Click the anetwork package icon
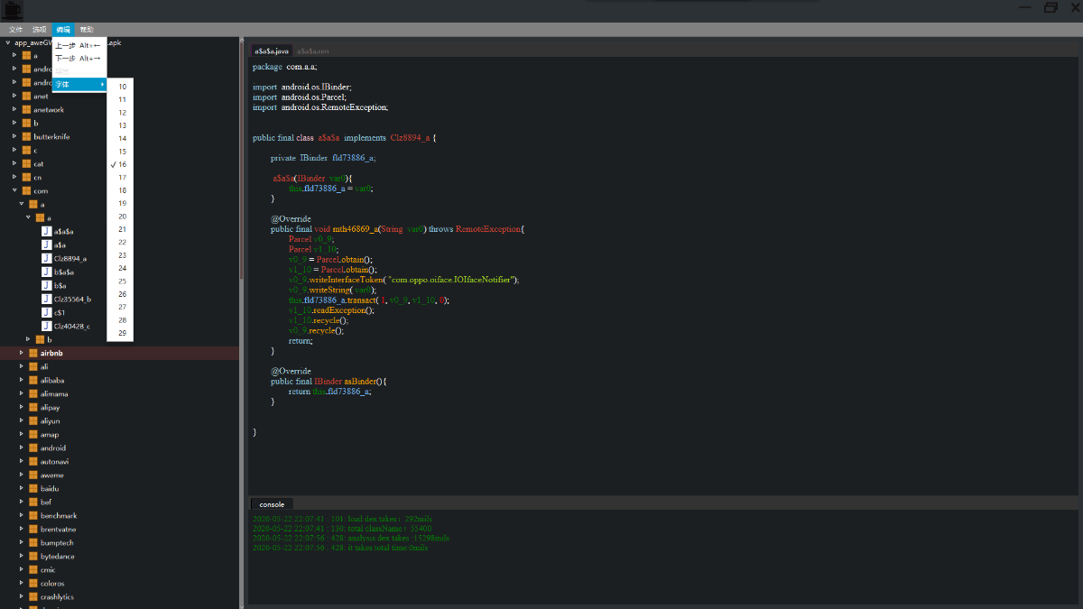This screenshot has height=609, width=1083. coord(26,109)
